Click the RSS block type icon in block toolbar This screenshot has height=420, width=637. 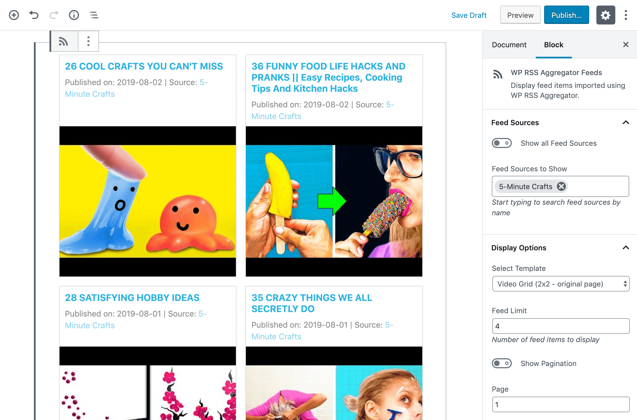click(64, 41)
